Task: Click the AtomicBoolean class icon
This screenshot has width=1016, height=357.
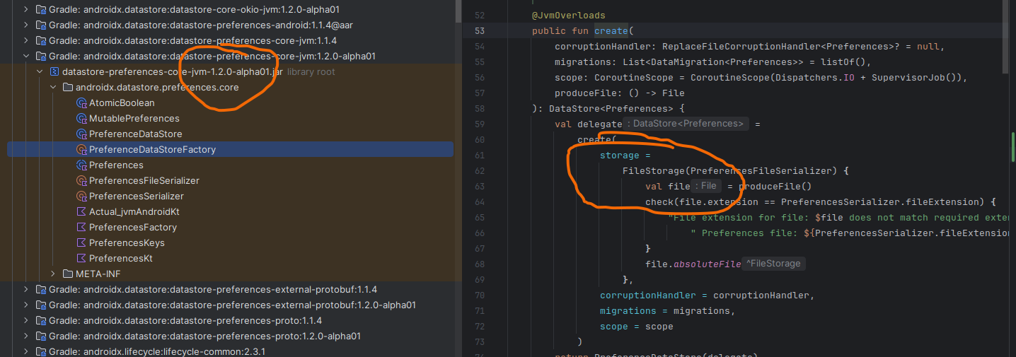Action: point(81,103)
